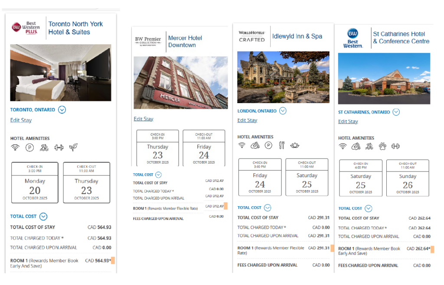The width and height of the screenshot is (444, 285).
Task: Click the Mercer Total Cost of Stay amount
Action: click(x=214, y=181)
